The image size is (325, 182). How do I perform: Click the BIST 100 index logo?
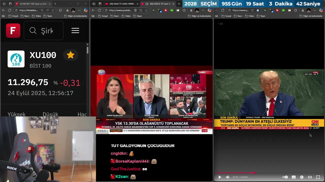[x=16, y=59]
